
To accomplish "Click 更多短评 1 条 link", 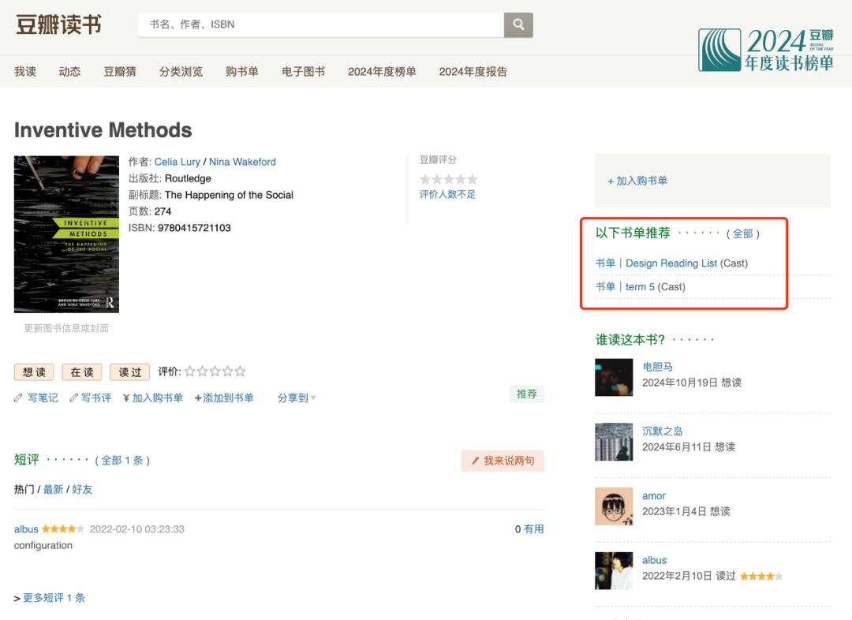I will coord(54,598).
